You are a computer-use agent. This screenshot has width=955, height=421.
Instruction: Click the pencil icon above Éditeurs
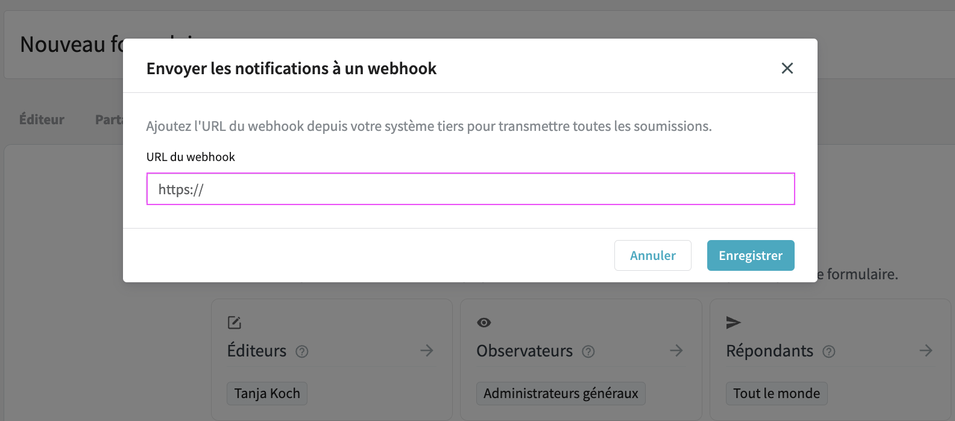tap(234, 323)
